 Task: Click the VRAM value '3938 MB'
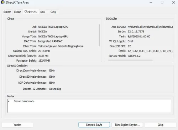(x=43, y=56)
